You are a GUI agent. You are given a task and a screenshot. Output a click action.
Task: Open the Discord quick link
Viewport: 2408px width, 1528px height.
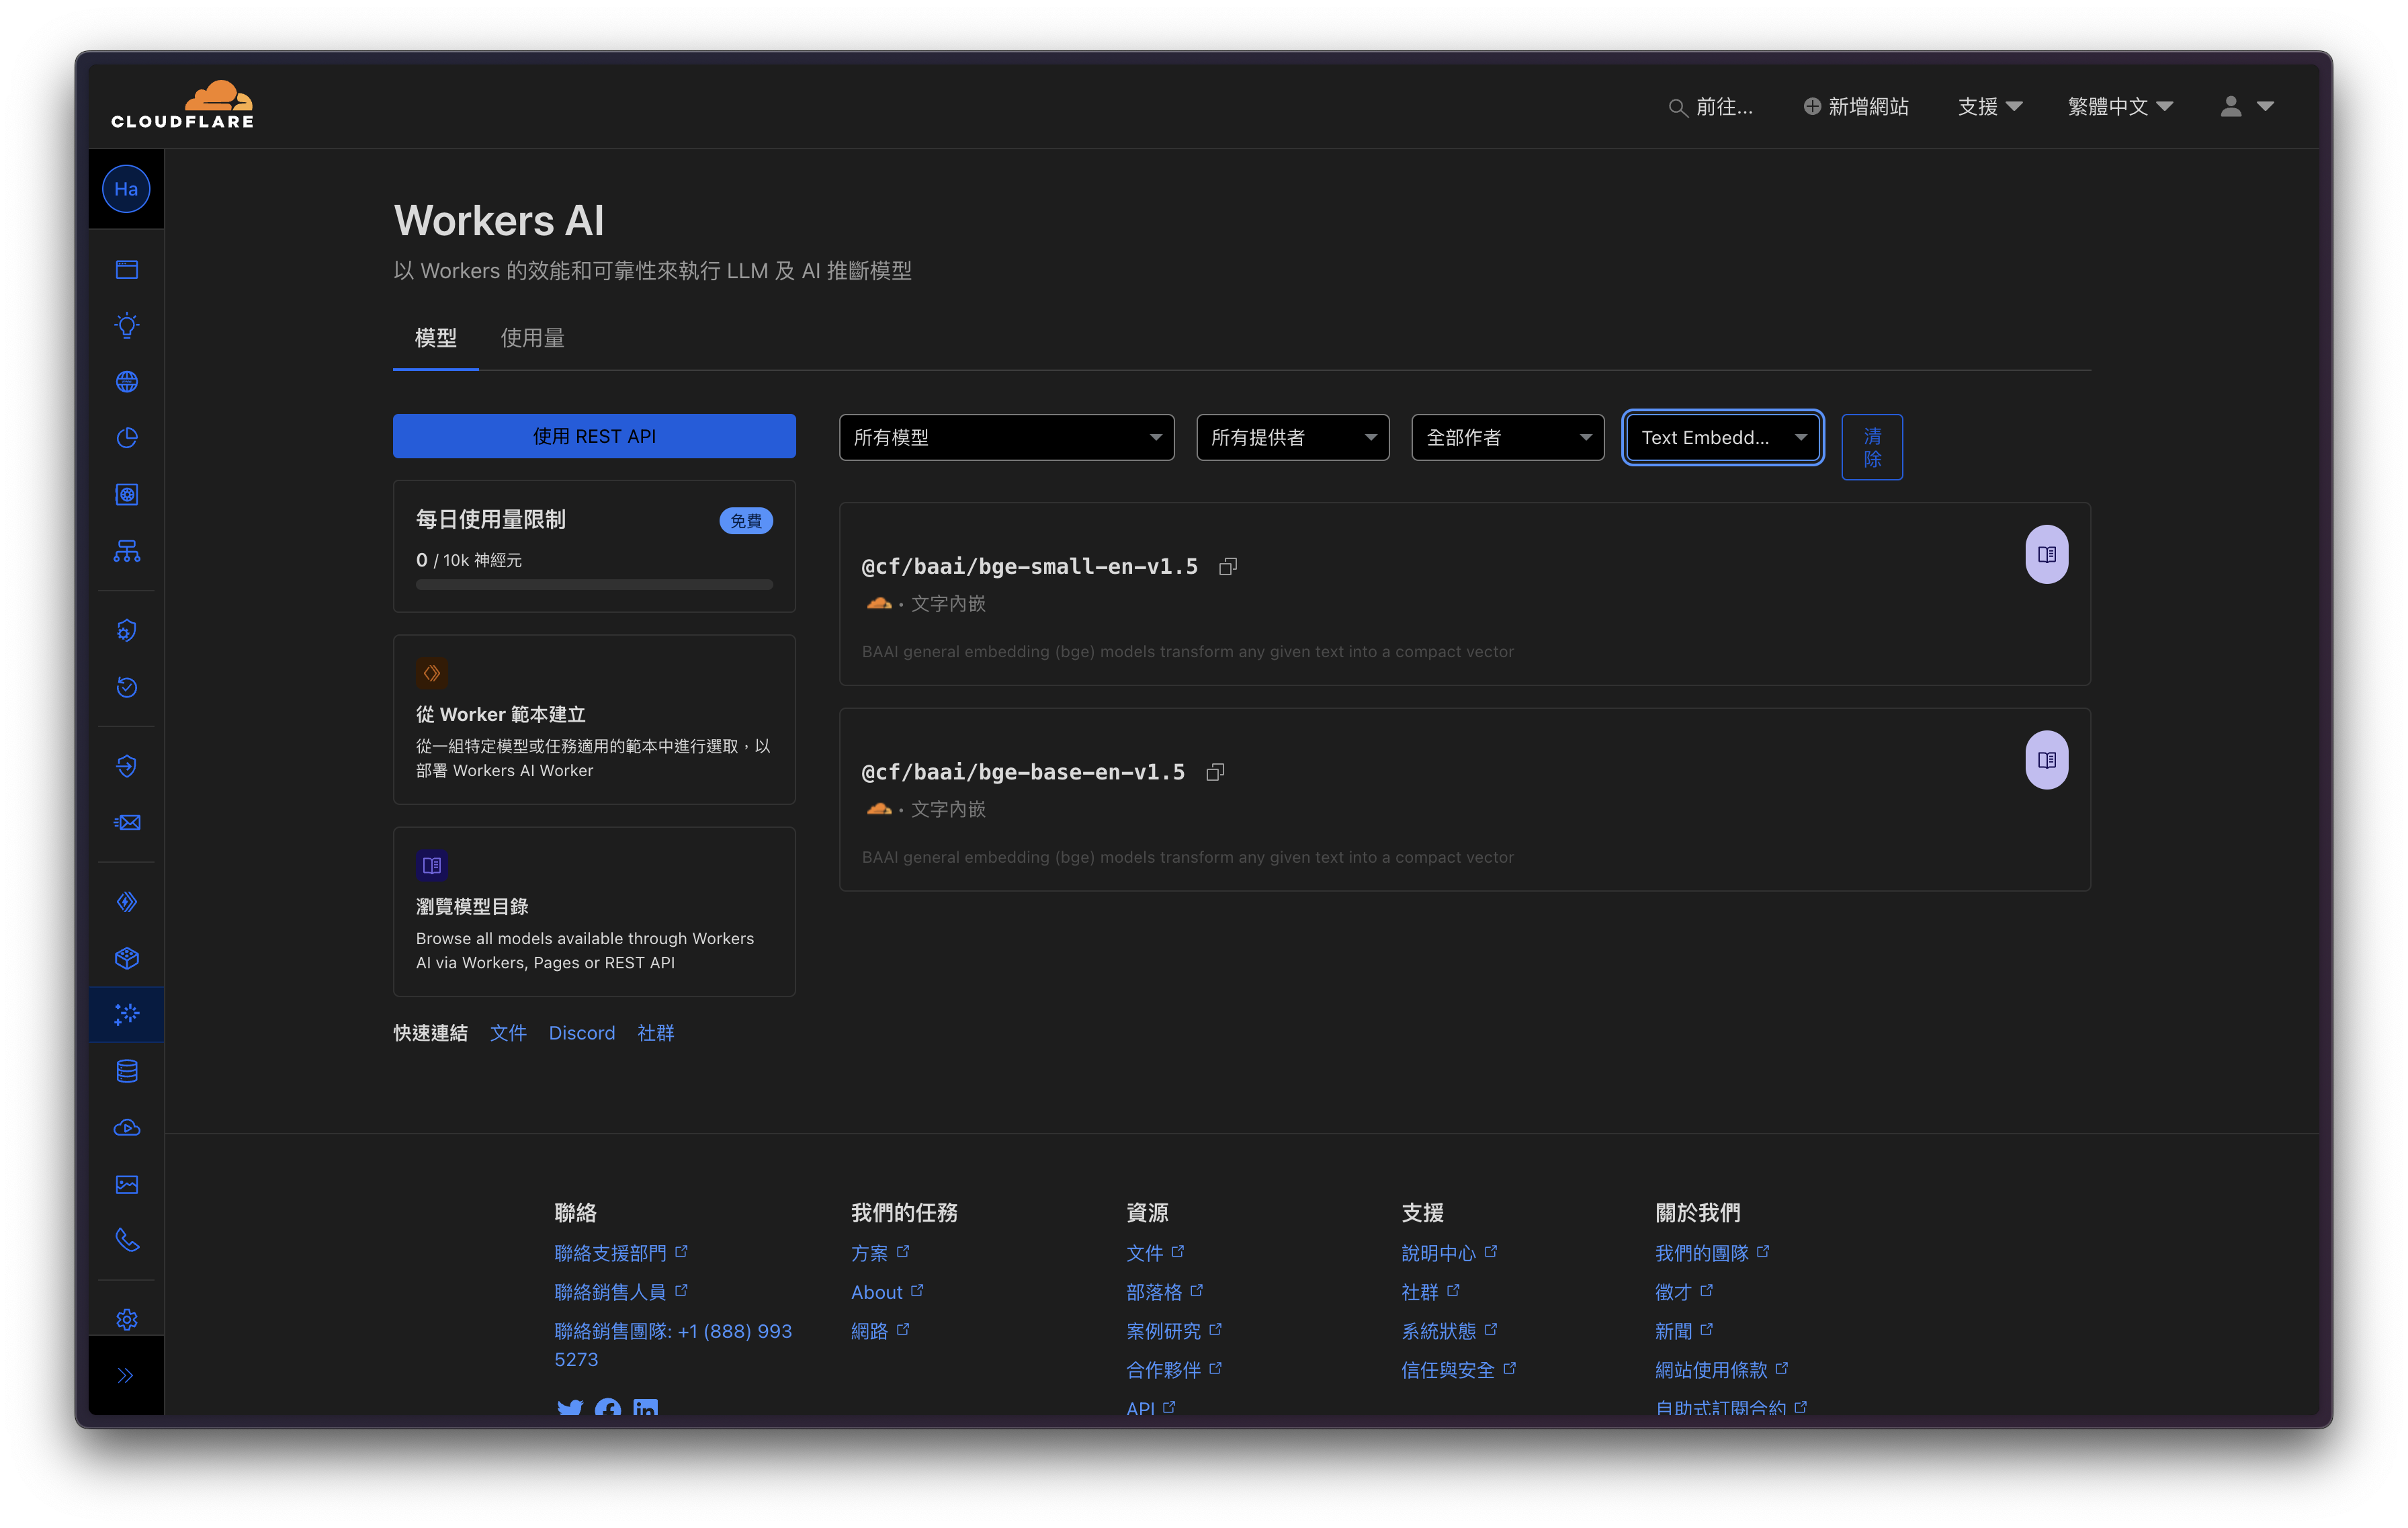581,1033
